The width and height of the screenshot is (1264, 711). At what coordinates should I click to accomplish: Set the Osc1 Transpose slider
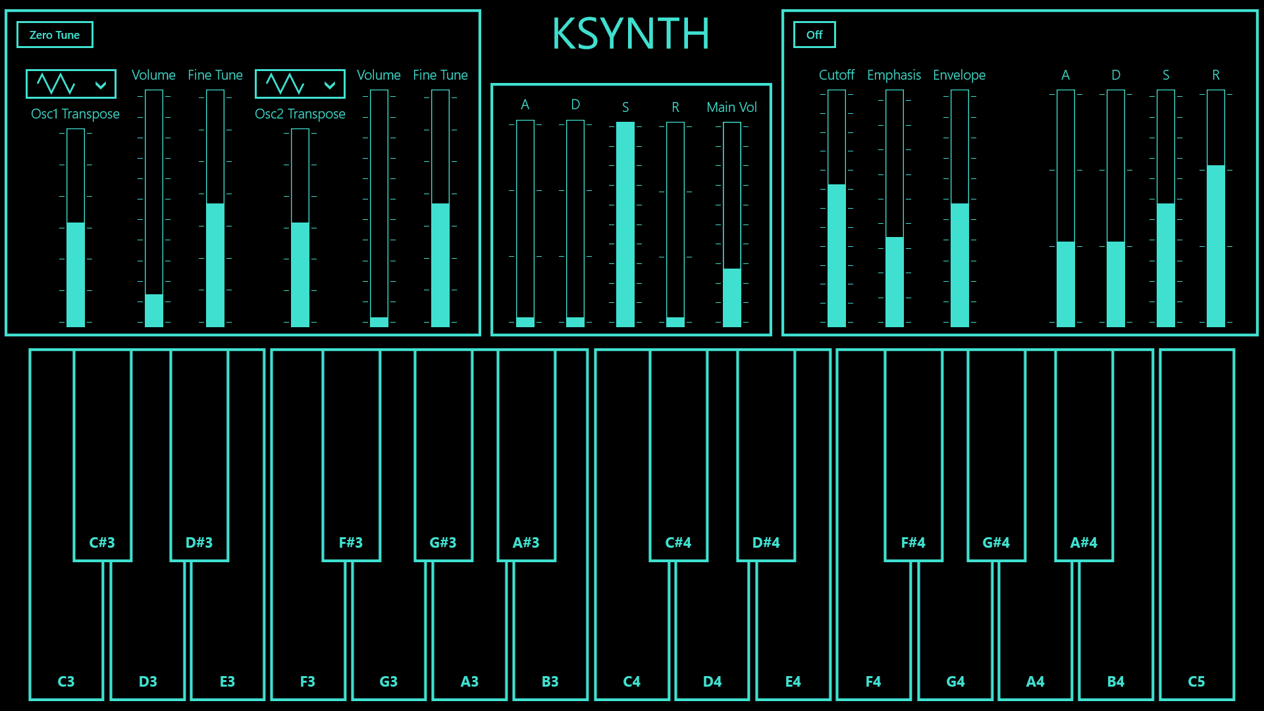pyautogui.click(x=76, y=227)
